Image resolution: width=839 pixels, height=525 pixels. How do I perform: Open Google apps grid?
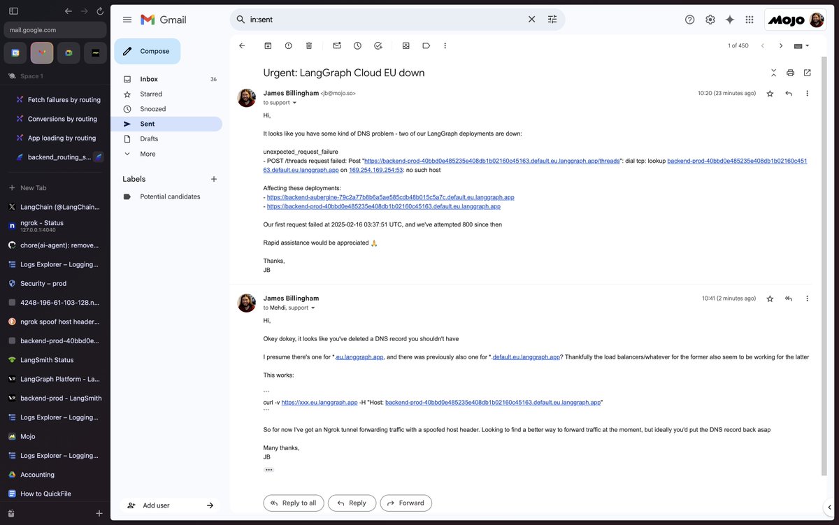[x=750, y=20]
